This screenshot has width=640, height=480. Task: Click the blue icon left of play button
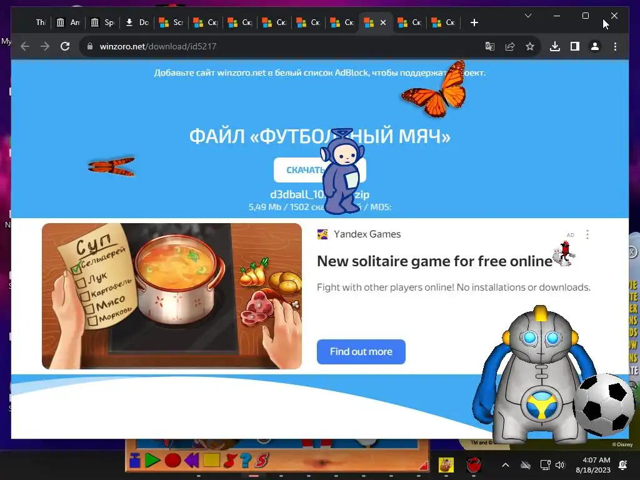135,461
